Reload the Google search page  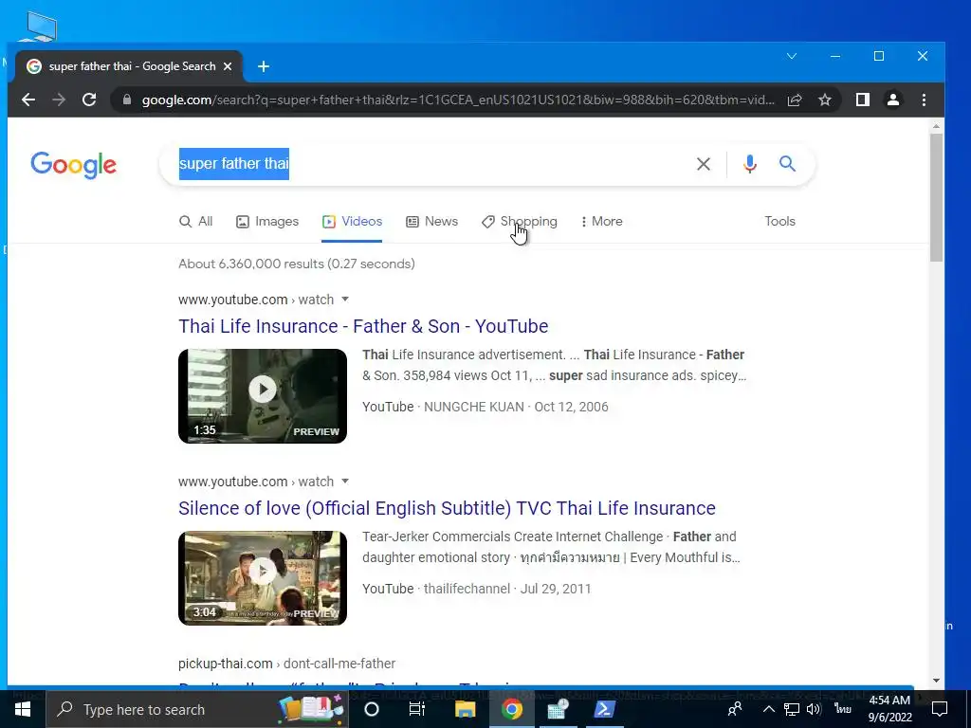(89, 100)
